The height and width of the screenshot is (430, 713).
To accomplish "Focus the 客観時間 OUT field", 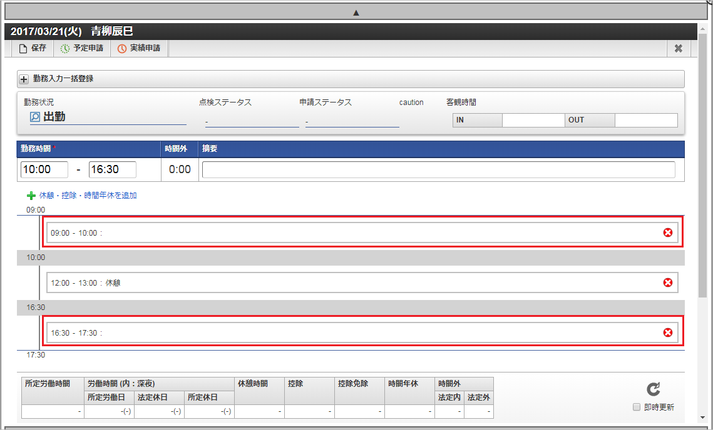I will point(646,121).
